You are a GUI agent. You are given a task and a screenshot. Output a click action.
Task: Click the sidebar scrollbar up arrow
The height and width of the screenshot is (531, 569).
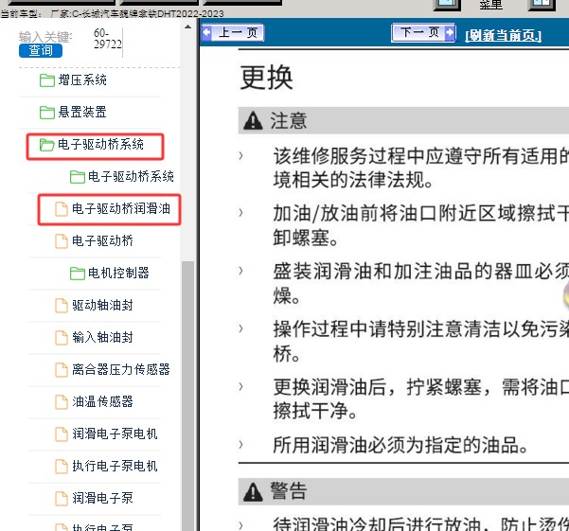click(187, 27)
